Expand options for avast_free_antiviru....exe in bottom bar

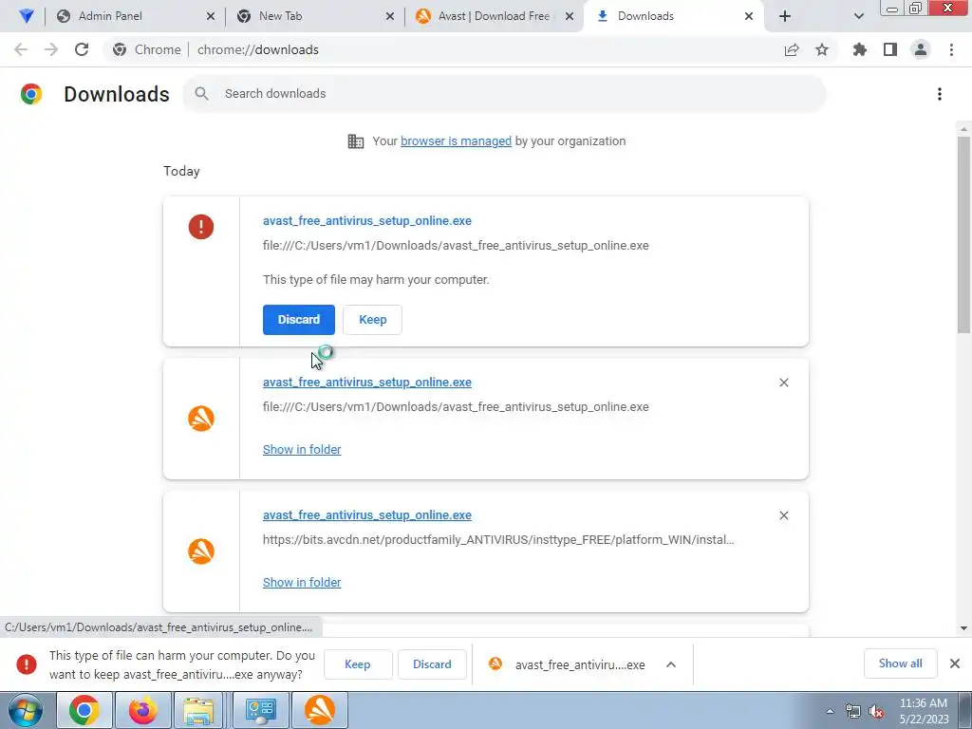point(671,664)
